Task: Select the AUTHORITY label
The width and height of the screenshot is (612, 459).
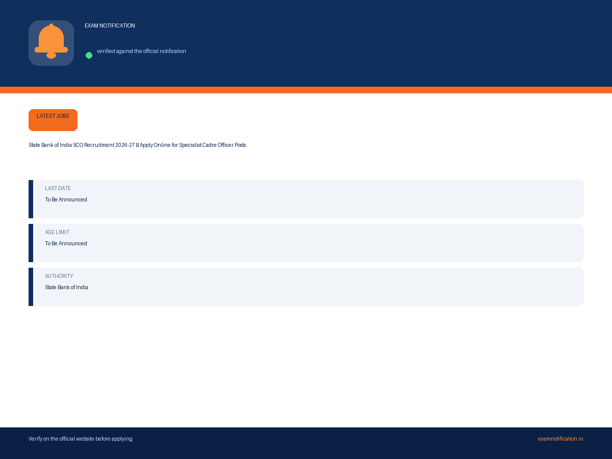Action: (59, 276)
